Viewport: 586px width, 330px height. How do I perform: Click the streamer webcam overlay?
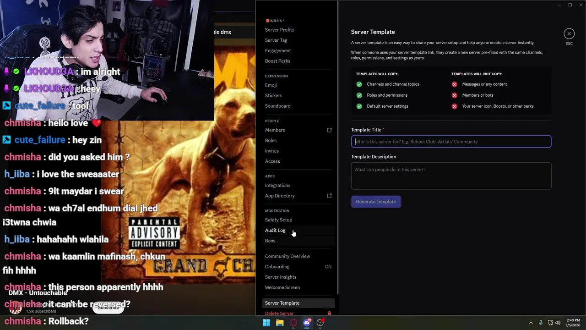(107, 60)
